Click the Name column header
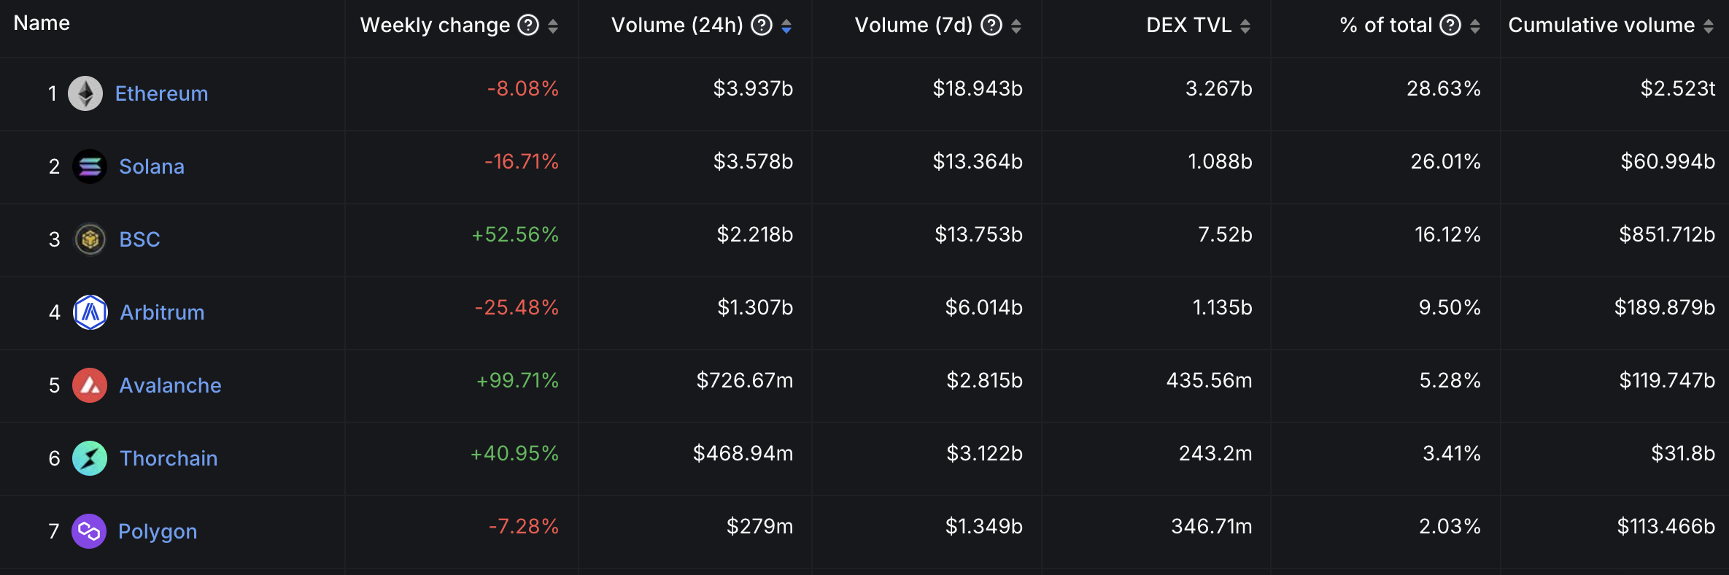Viewport: 1729px width, 575px height. (x=42, y=23)
